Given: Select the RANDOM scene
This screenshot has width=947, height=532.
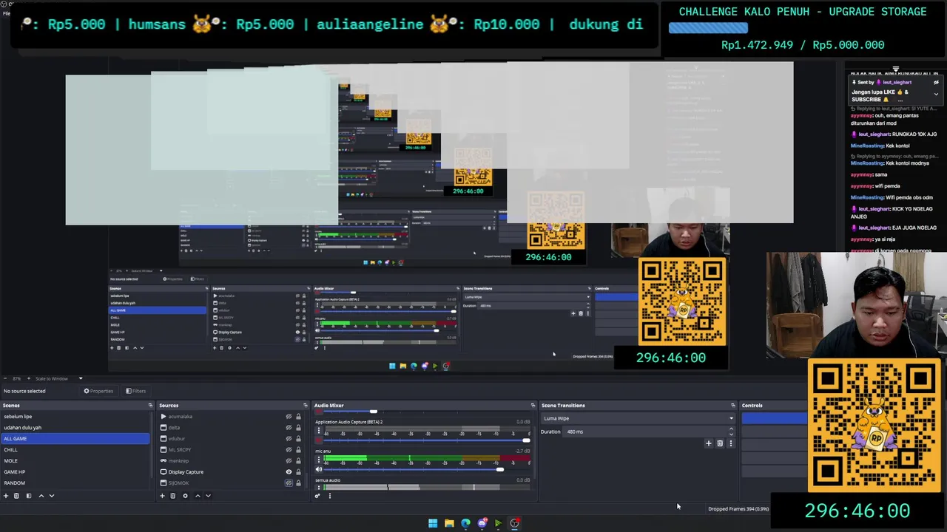Looking at the screenshot, I should [x=75, y=483].
